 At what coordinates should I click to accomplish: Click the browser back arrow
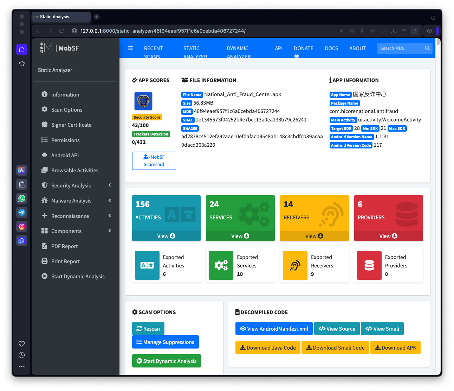(38, 31)
